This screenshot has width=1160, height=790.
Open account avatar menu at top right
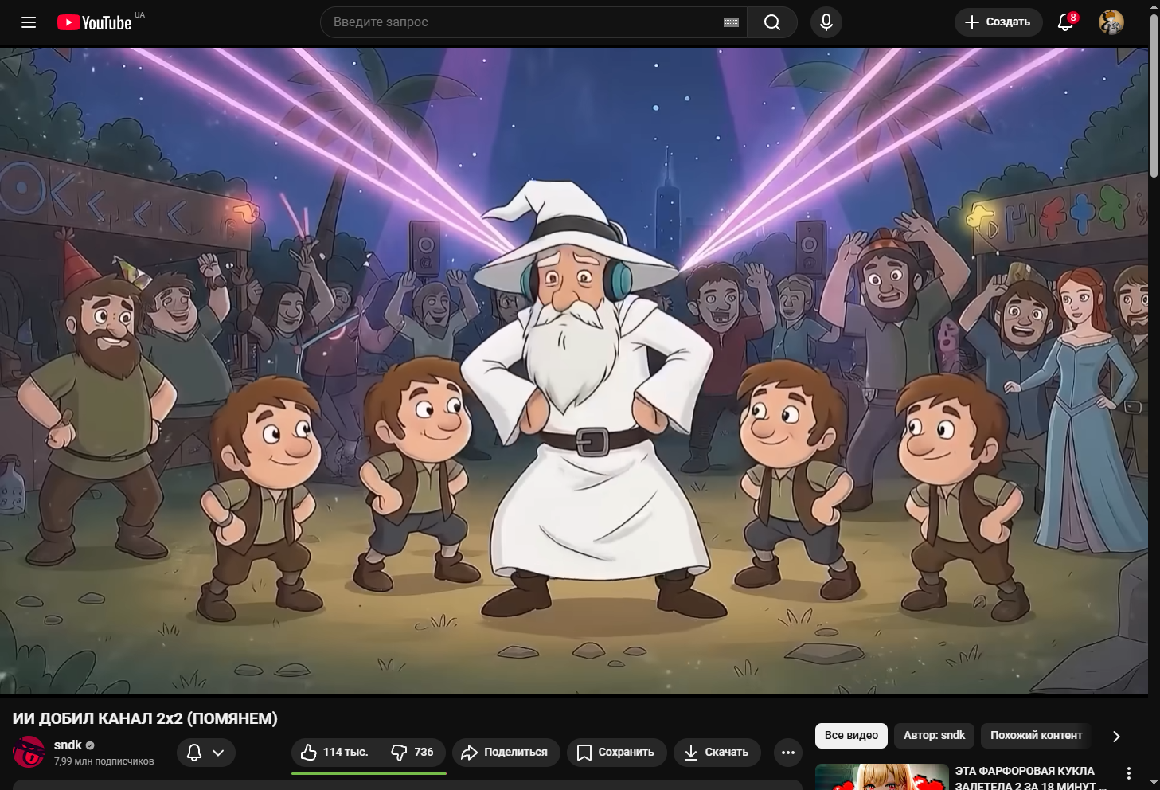1111,22
